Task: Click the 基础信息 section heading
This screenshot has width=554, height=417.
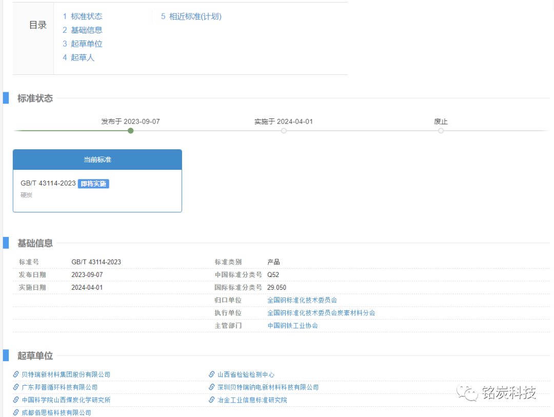Action: click(x=35, y=243)
